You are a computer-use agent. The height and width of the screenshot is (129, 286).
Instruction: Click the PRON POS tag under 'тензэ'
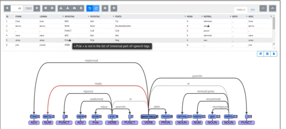click(x=166, y=123)
